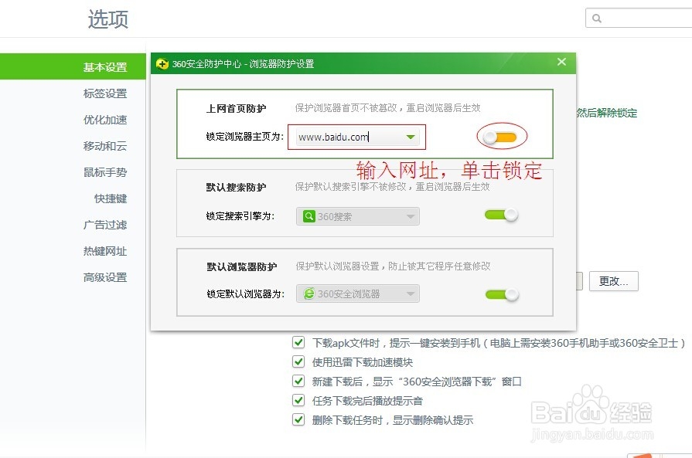Click the 锁定浏览器主页为 label
This screenshot has height=458, width=692.
[245, 137]
